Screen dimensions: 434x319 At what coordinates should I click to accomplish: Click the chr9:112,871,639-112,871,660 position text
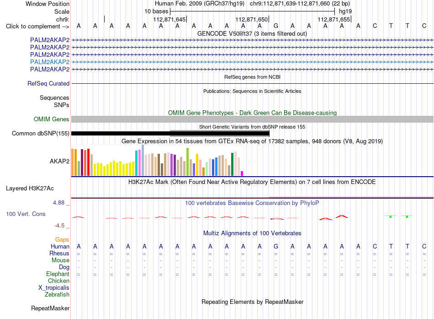[x=300, y=4]
